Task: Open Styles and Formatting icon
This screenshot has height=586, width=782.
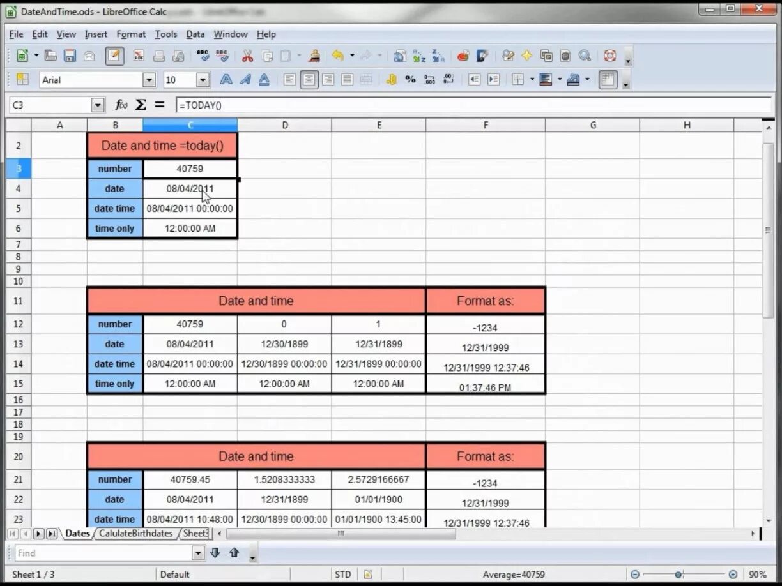Action: [22, 79]
